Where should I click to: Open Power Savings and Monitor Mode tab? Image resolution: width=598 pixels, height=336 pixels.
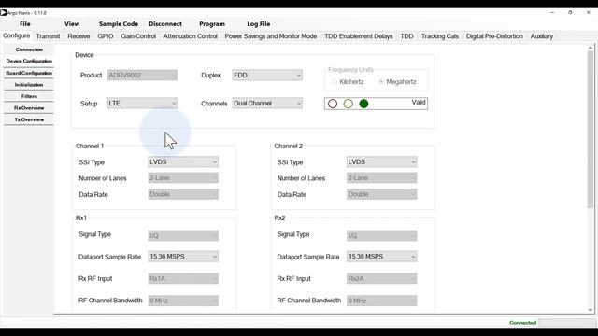(x=271, y=36)
